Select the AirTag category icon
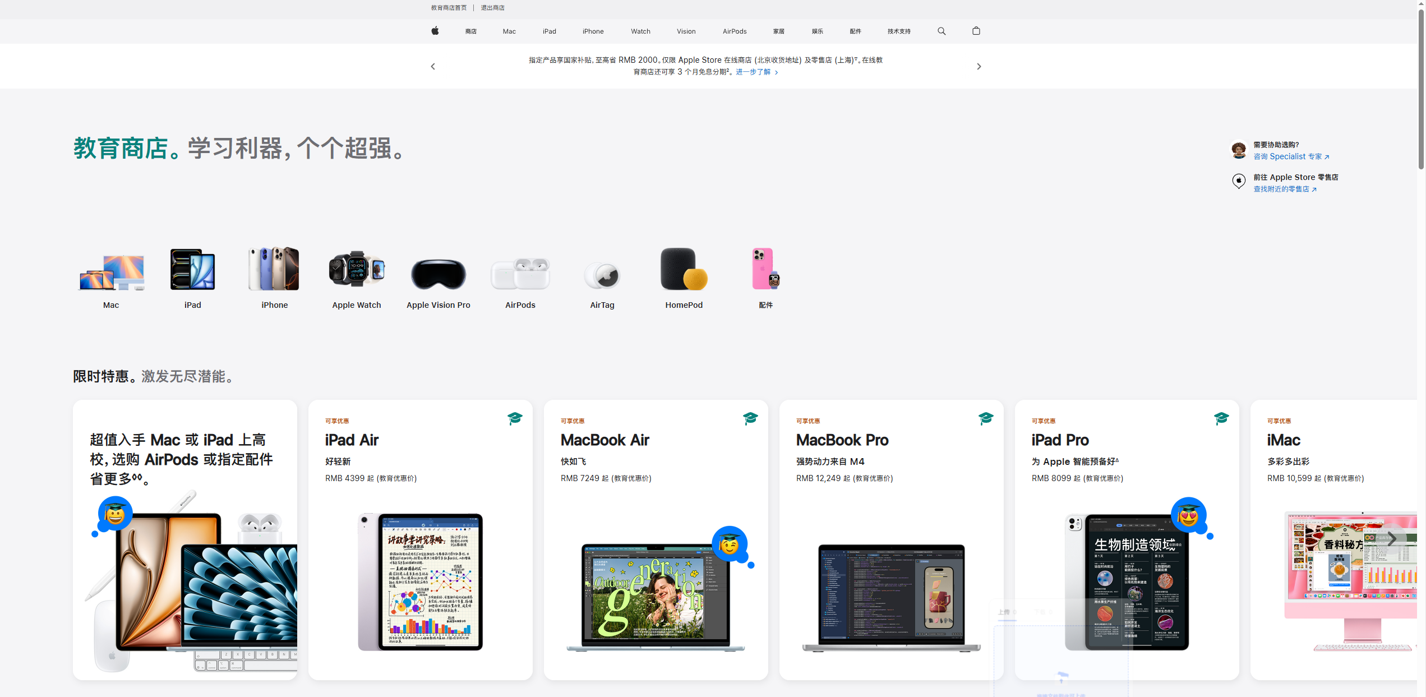The height and width of the screenshot is (697, 1426). 602,275
